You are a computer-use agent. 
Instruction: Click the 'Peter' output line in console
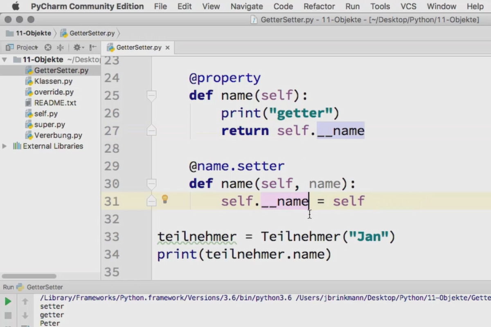click(50, 323)
